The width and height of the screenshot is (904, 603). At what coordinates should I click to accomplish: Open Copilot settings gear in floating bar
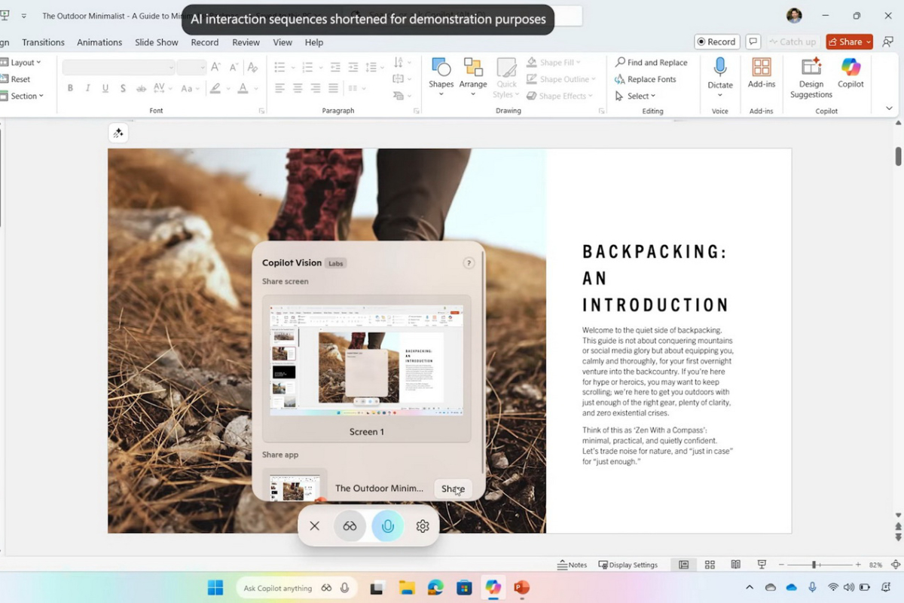[423, 526]
